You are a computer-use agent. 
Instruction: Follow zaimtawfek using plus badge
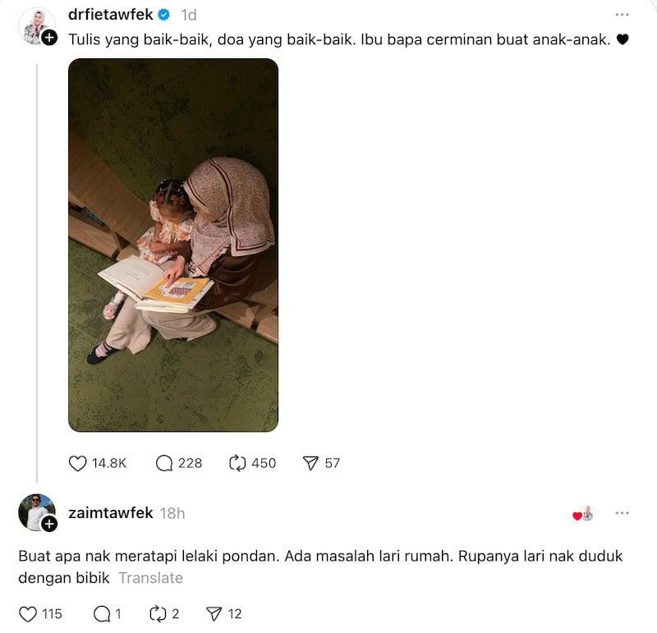pyautogui.click(x=49, y=524)
